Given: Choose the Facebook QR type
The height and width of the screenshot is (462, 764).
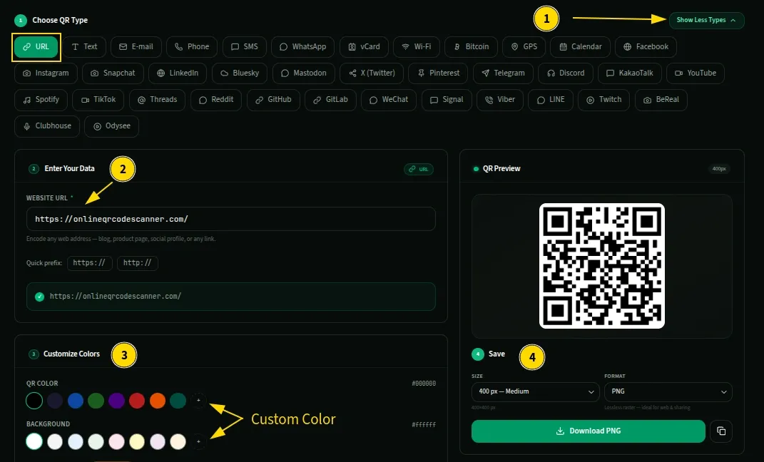Looking at the screenshot, I should coord(646,47).
